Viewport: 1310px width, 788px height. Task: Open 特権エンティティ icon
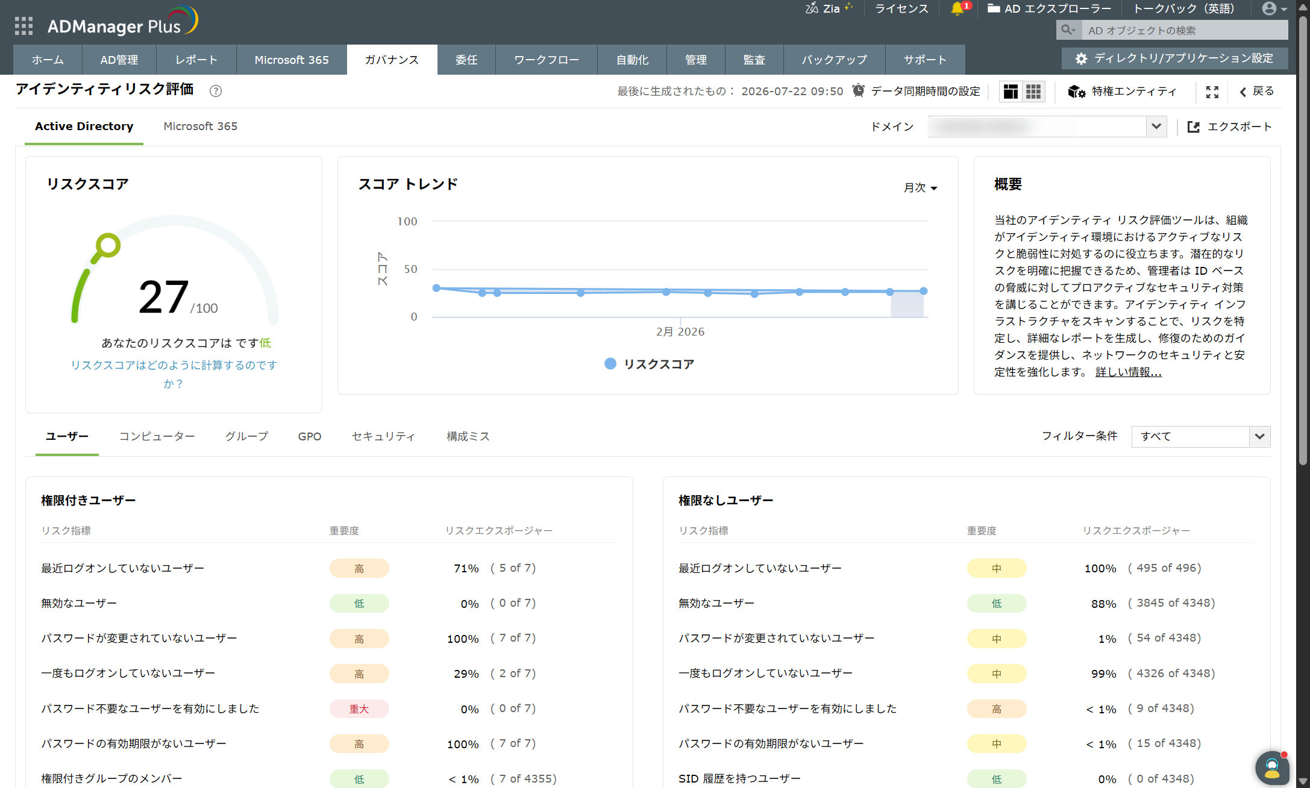[1077, 91]
